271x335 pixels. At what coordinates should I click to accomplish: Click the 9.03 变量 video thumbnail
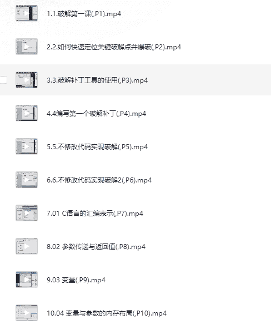click(27, 280)
